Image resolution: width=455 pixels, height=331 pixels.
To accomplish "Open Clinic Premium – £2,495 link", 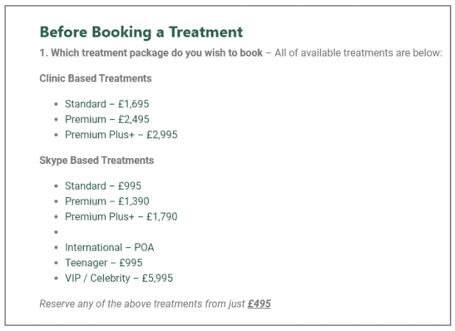I will point(107,119).
